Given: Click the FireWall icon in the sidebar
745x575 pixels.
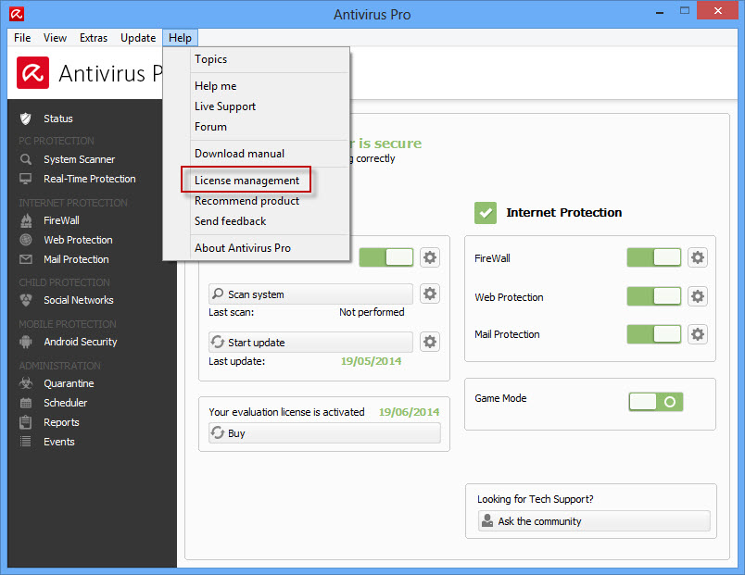Looking at the screenshot, I should (x=26, y=220).
